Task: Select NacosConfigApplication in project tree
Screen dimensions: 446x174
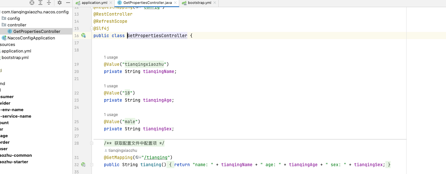Action: (x=31, y=38)
